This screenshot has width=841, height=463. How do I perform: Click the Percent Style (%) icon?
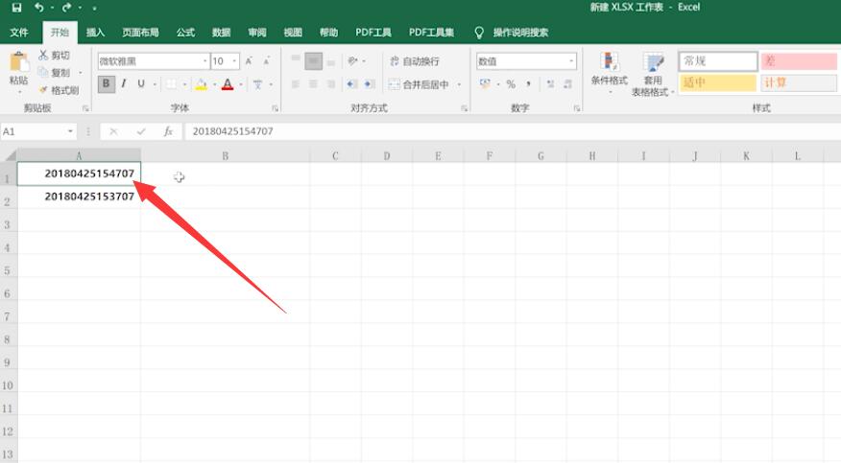[511, 84]
